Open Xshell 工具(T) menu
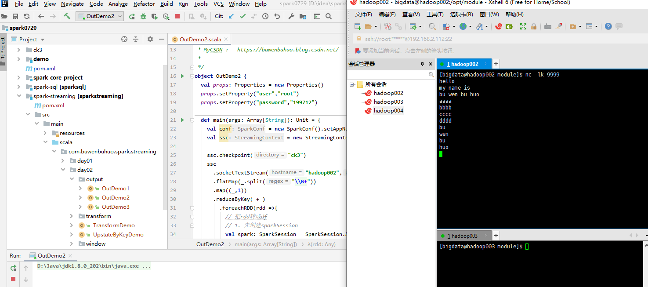Screen dimensions: 648x287 pyautogui.click(x=435, y=15)
